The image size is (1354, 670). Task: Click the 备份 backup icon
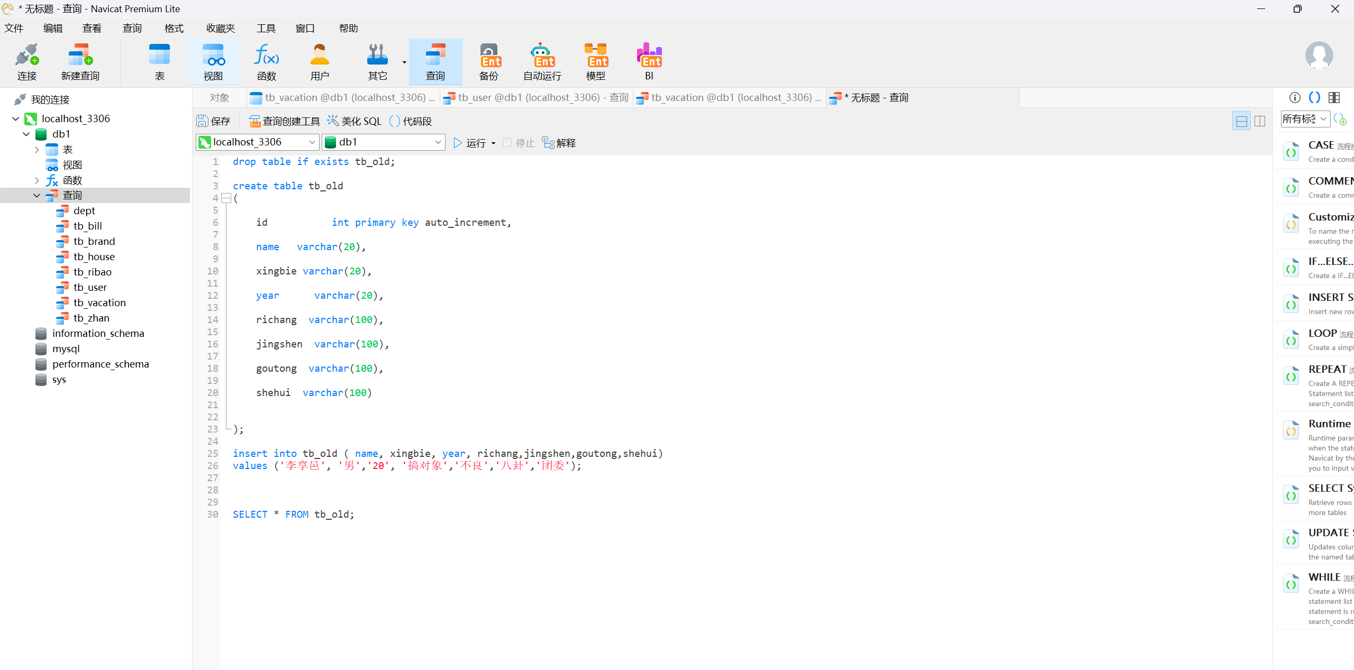pos(489,62)
